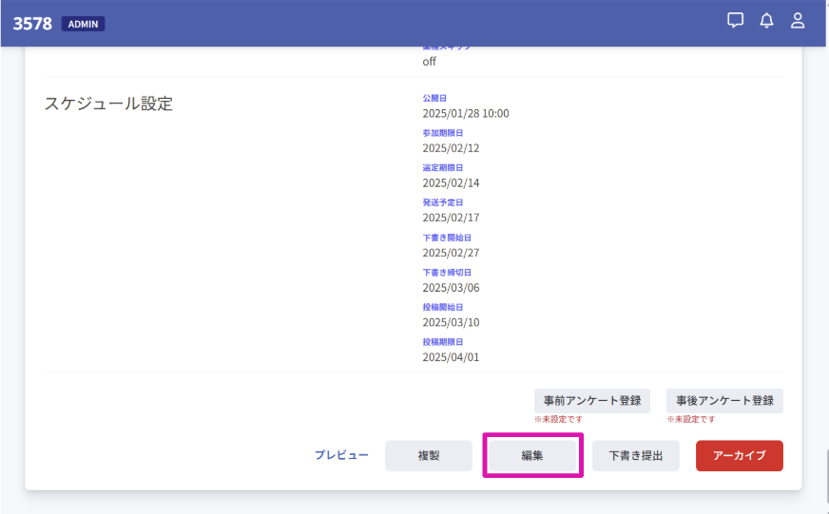
Task: Open the user account icon
Action: 798,21
